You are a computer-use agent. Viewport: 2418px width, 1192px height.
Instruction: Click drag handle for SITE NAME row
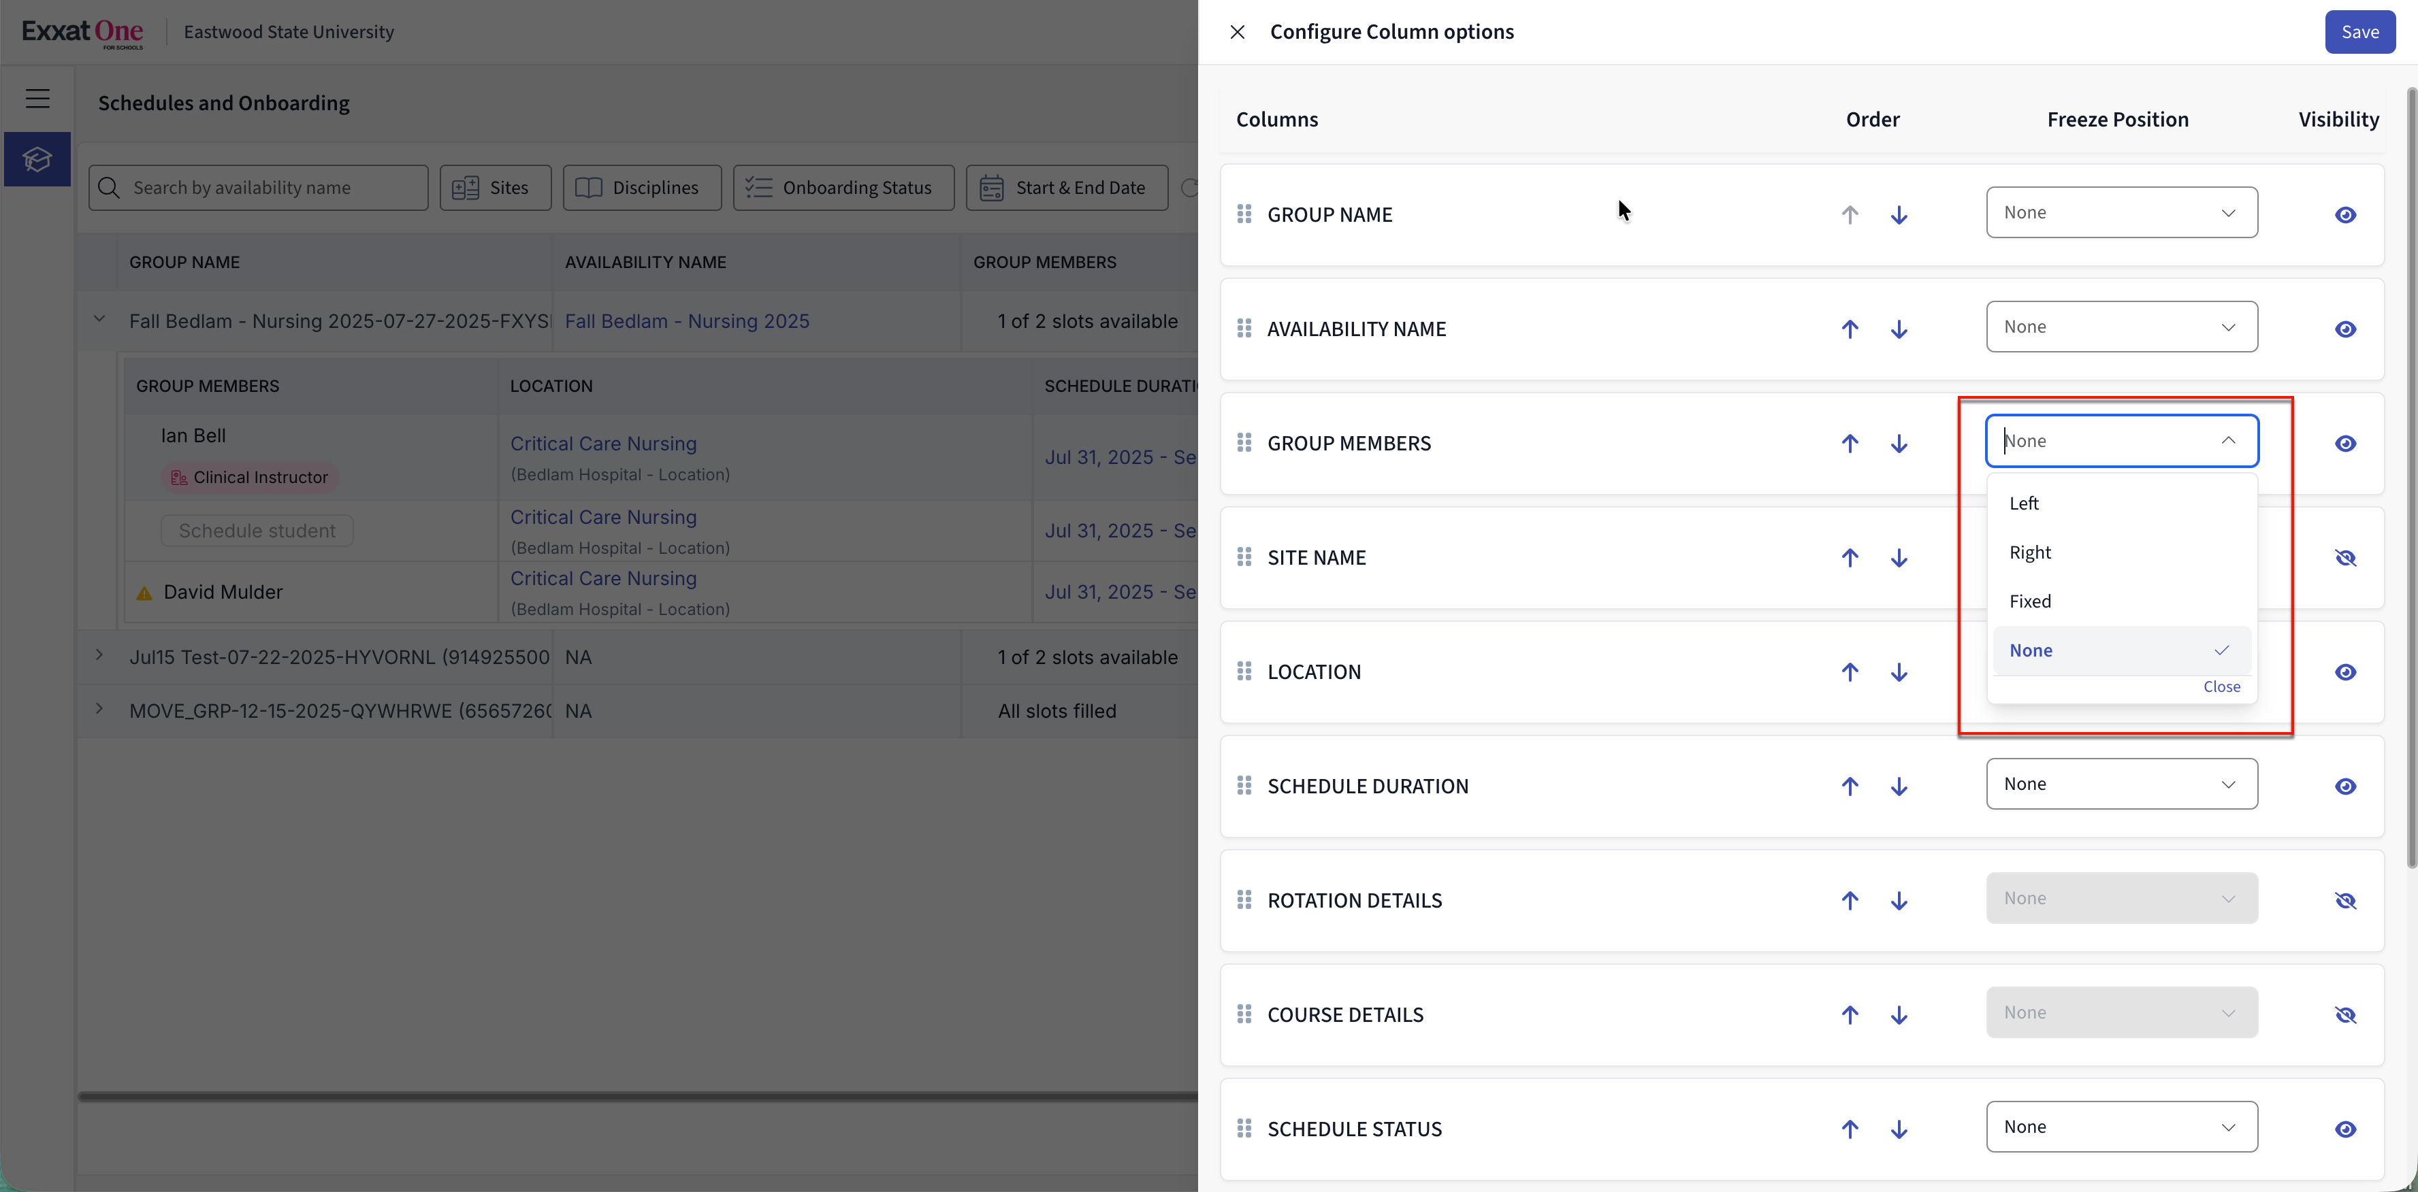pos(1244,557)
